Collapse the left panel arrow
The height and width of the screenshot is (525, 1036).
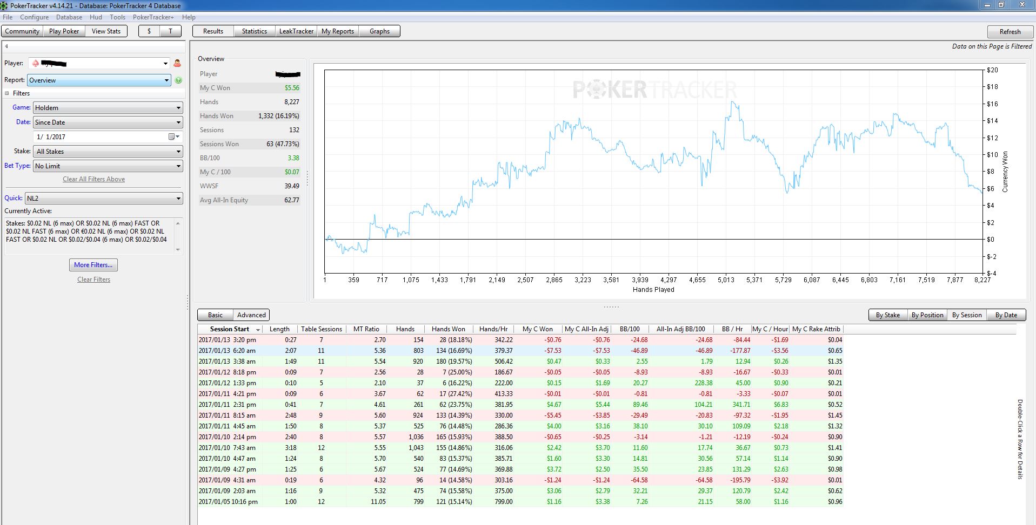point(6,46)
